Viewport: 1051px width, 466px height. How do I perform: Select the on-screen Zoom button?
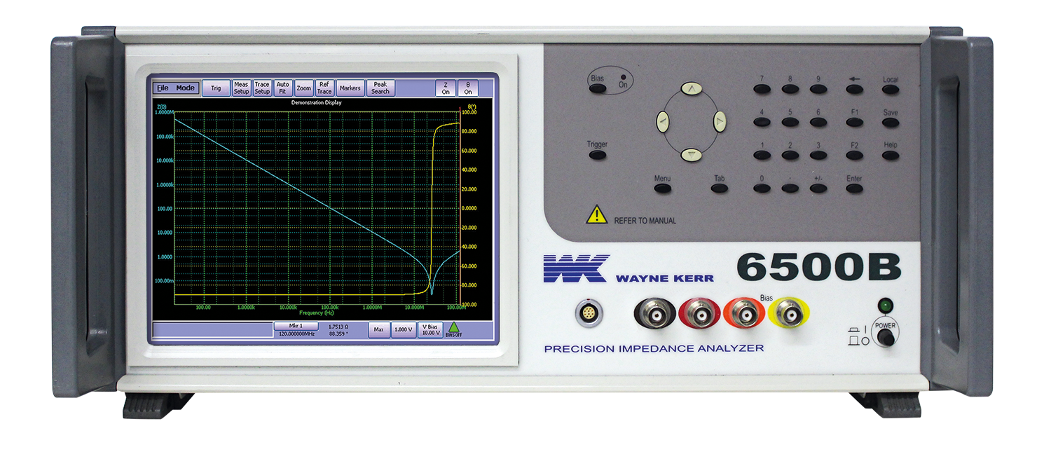coord(303,88)
